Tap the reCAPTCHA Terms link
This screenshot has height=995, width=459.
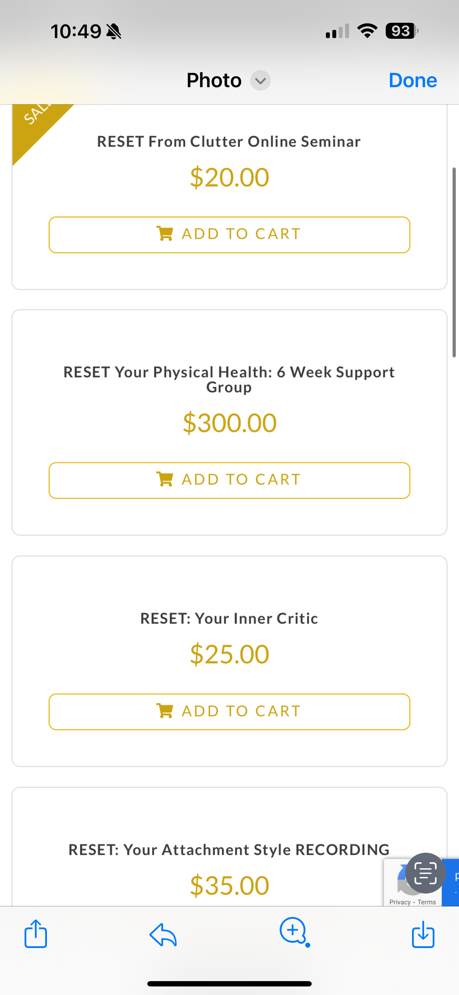(x=427, y=902)
